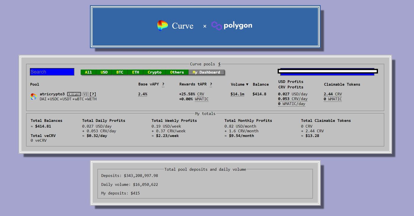The width and height of the screenshot is (414, 216).
Task: Click the Base vAPY question mark help
Action: (x=163, y=84)
